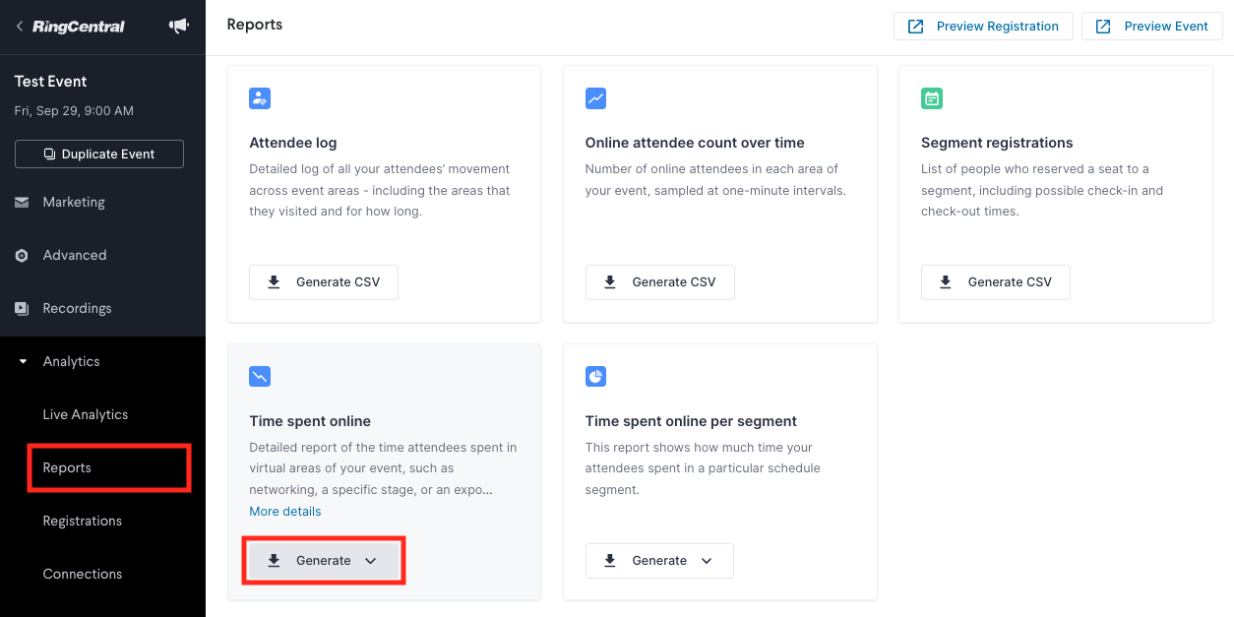Click the Segment registrations description text
The width and height of the screenshot is (1234, 617).
(1042, 191)
